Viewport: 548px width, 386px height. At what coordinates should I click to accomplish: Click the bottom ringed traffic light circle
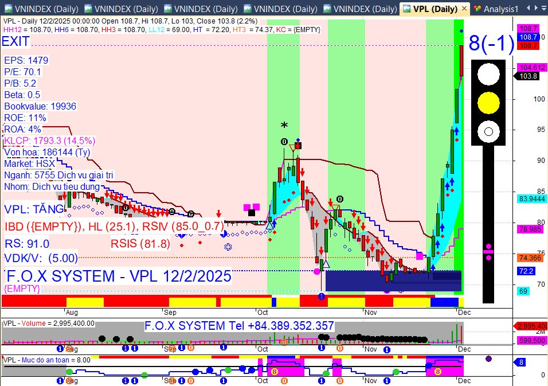pyautogui.click(x=488, y=131)
